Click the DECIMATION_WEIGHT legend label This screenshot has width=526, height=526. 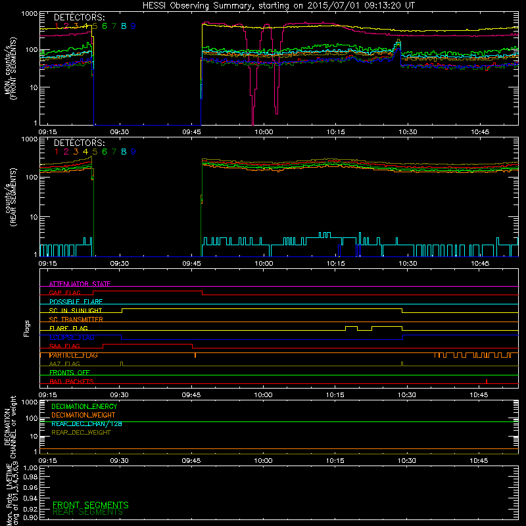click(x=84, y=415)
